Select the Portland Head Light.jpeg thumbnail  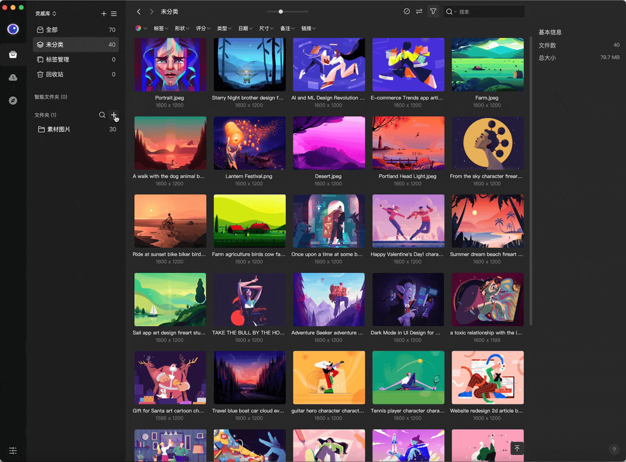408,143
